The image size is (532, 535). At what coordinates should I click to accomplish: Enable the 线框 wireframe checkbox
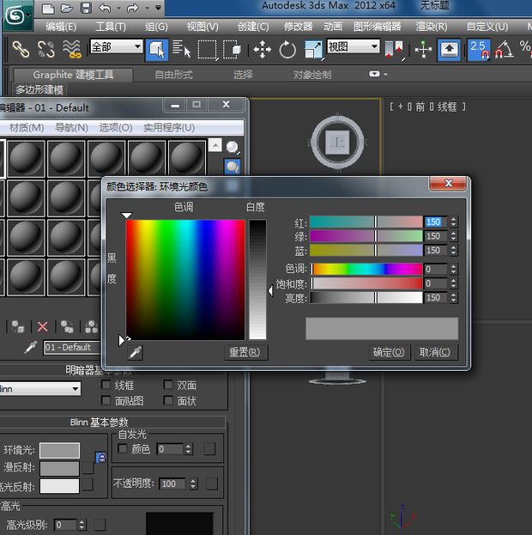[106, 386]
